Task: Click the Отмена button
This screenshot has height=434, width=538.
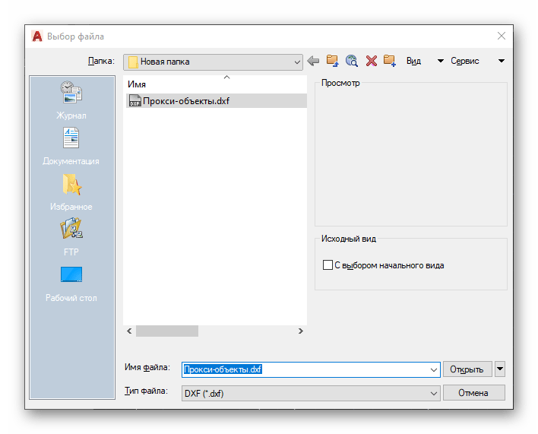Action: pyautogui.click(x=474, y=393)
